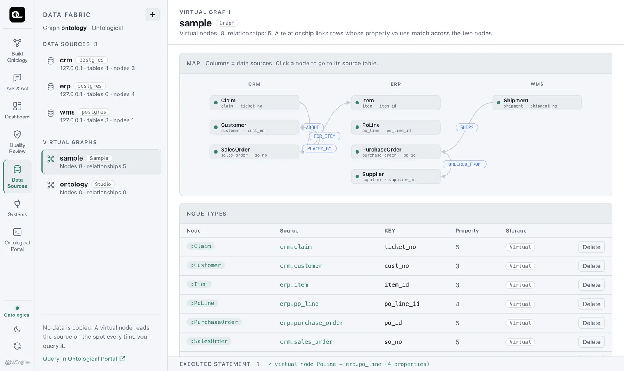Screen dimensions: 624x371
Task: Select Data Sources in sidebar
Action: pyautogui.click(x=17, y=177)
